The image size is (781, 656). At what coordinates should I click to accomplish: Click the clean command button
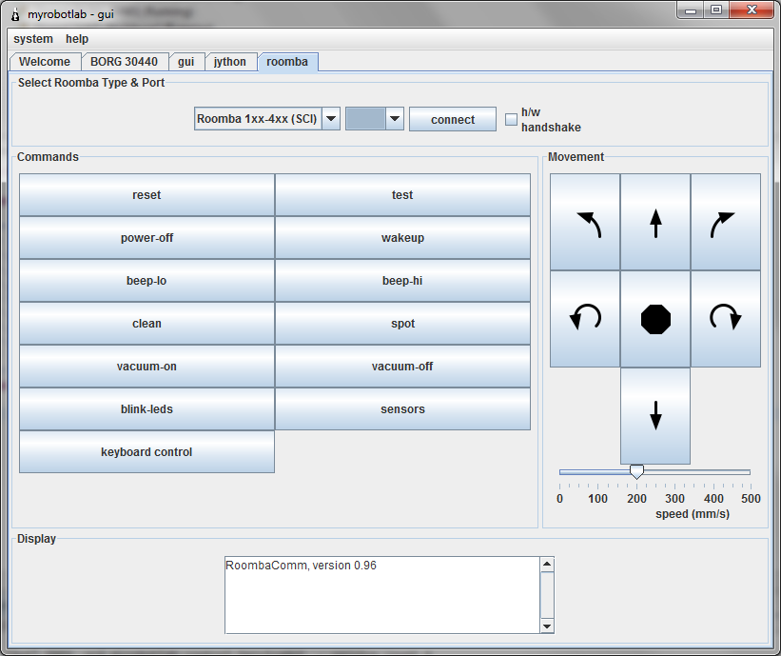146,324
